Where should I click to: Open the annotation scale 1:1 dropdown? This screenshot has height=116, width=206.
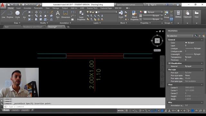[173, 111]
